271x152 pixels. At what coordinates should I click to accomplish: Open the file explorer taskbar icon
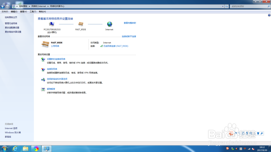[25, 148]
